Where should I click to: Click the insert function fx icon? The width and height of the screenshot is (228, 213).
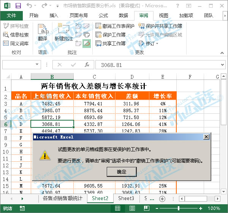(x=87, y=65)
